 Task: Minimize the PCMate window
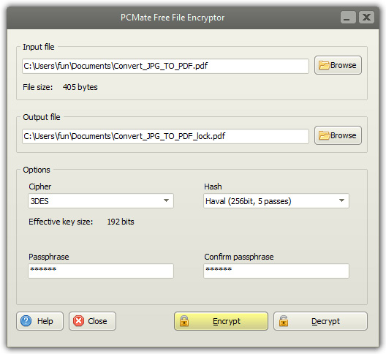tap(348, 18)
